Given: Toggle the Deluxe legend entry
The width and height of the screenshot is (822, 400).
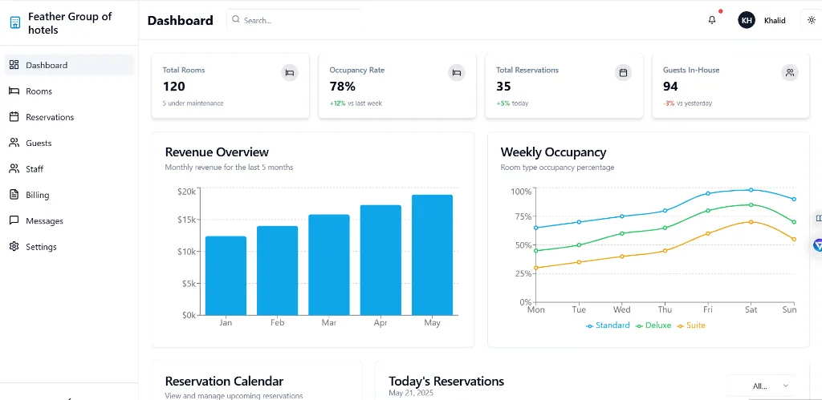Looking at the screenshot, I should pyautogui.click(x=653, y=325).
